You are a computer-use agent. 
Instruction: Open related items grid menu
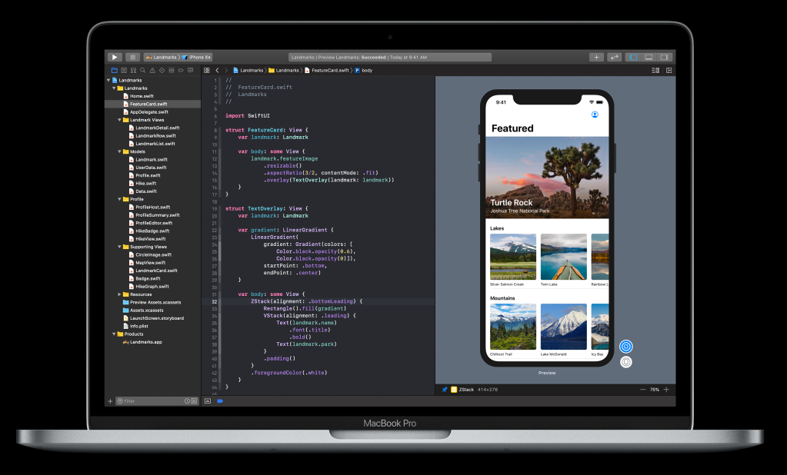pyautogui.click(x=207, y=70)
